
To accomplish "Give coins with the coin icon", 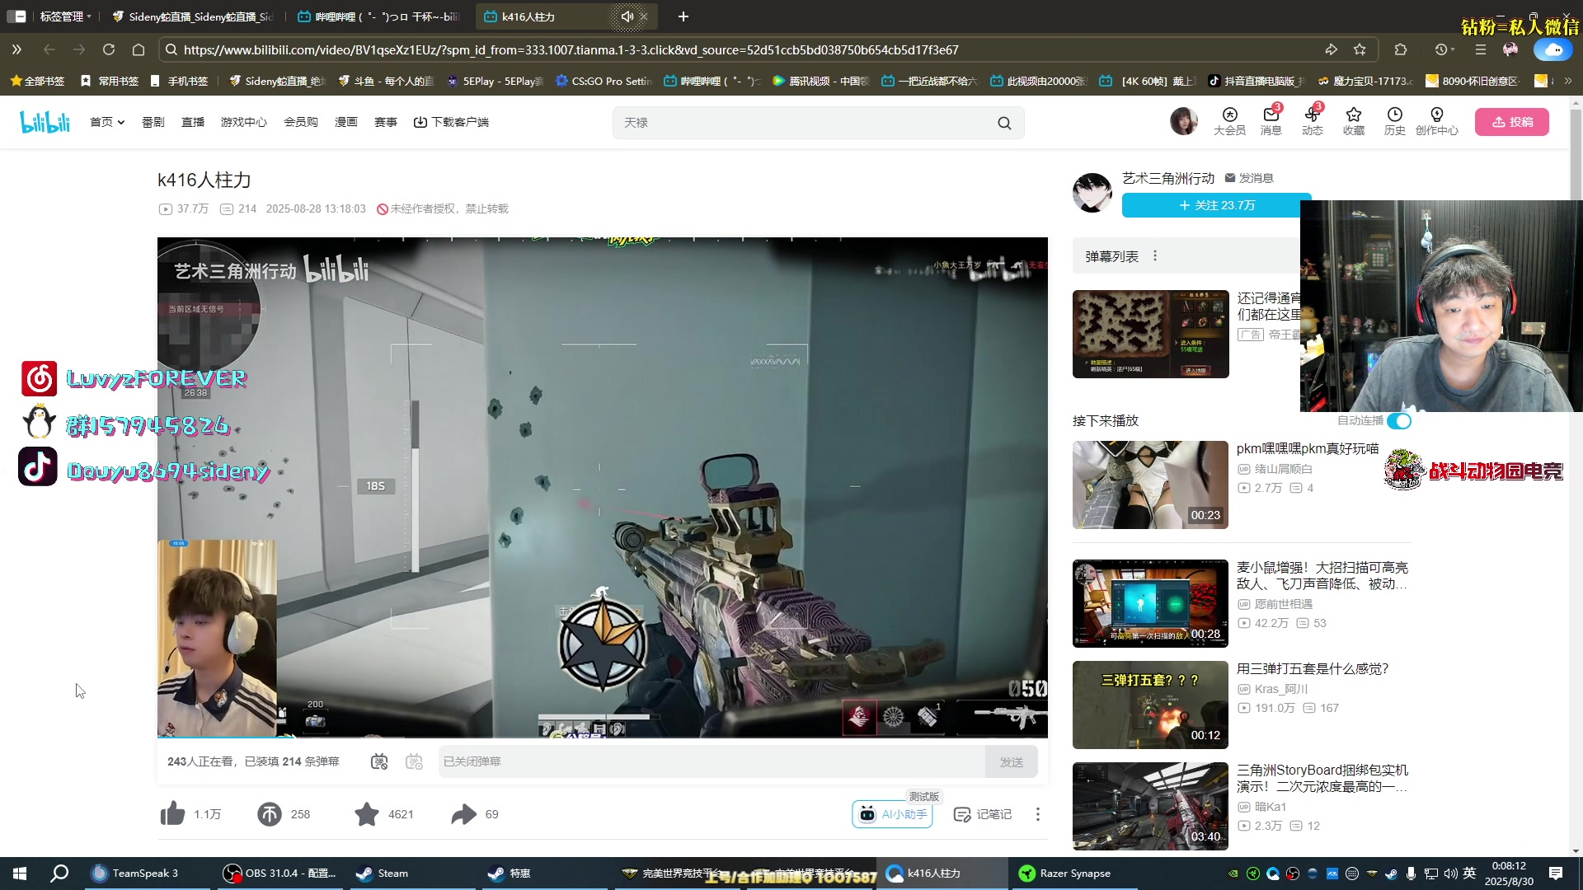I will 269,813.
